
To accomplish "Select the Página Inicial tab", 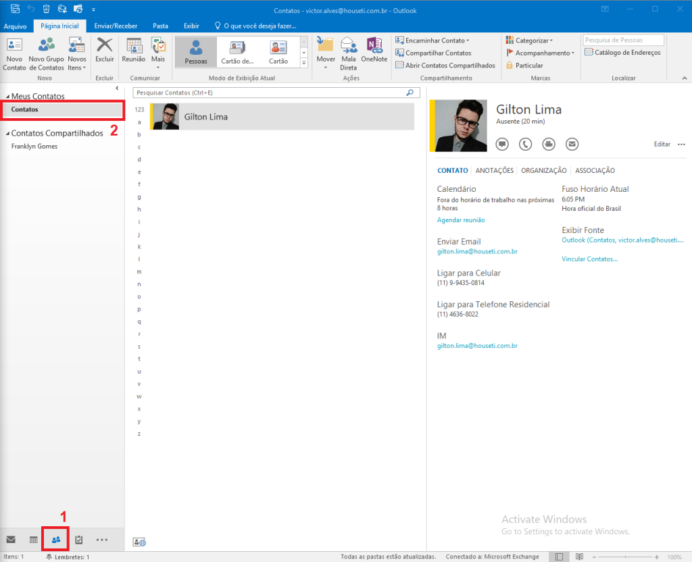I will click(59, 26).
